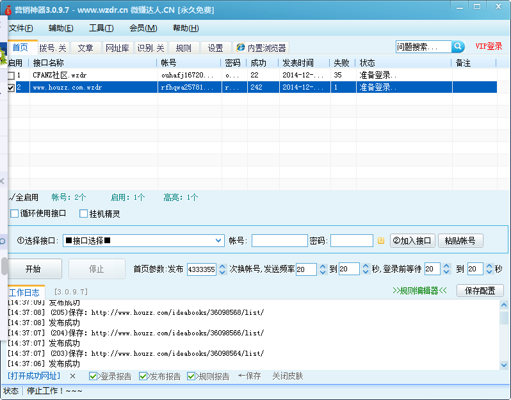Click the 保存配置 button
Image resolution: width=511 pixels, height=400 pixels.
480,291
